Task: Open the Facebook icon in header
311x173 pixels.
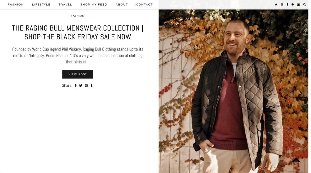Action: 287,5
